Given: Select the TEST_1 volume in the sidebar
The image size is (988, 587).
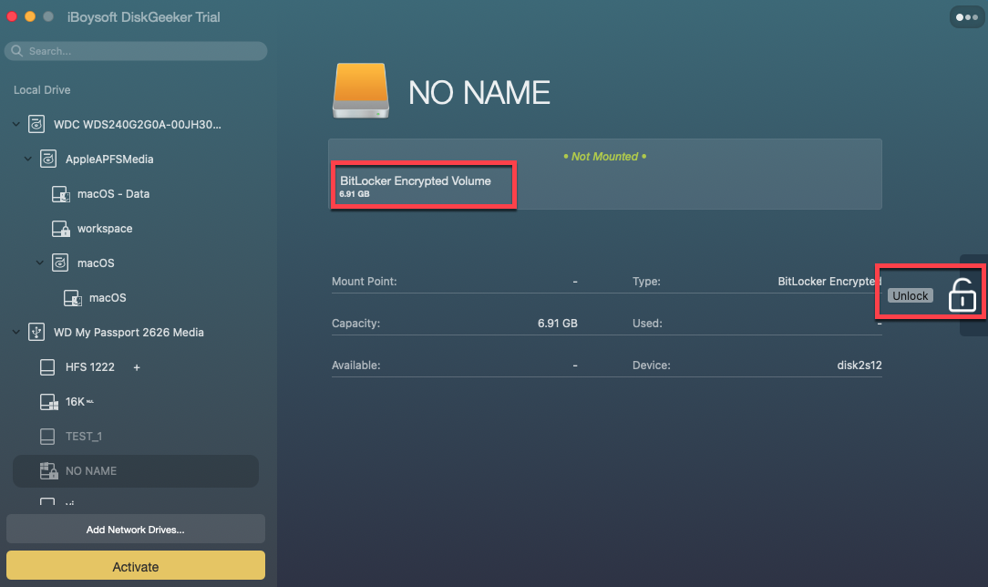Looking at the screenshot, I should [x=83, y=437].
